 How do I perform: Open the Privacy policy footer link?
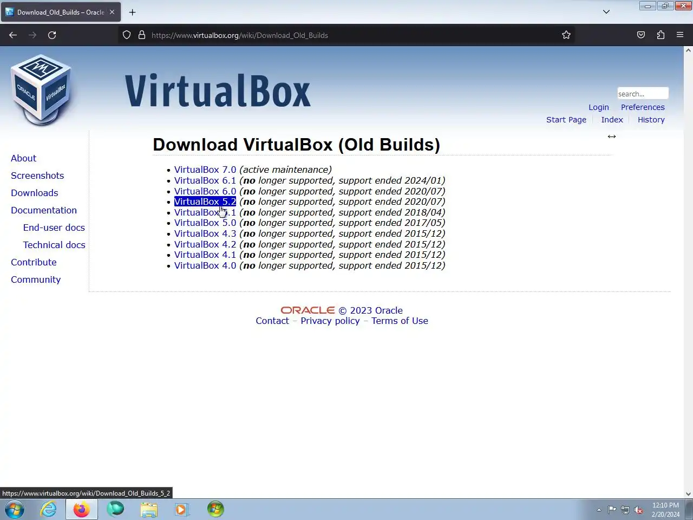pos(330,321)
